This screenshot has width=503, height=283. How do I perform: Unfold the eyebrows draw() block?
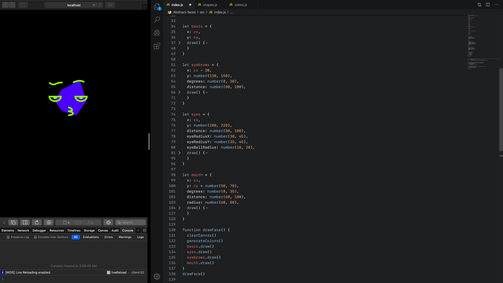179,92
